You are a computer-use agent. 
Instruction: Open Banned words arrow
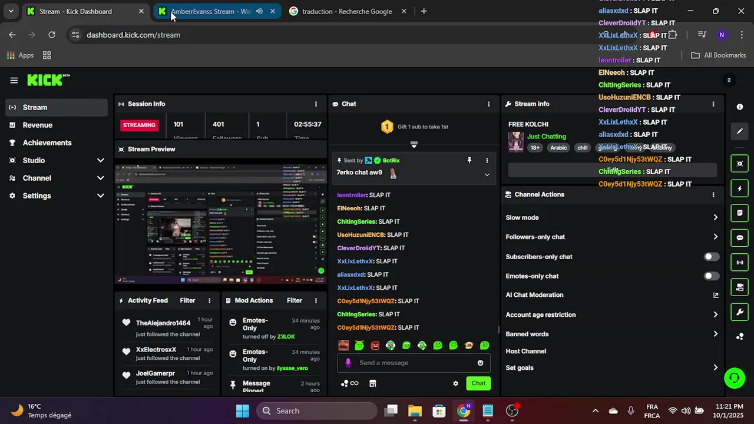click(x=715, y=334)
